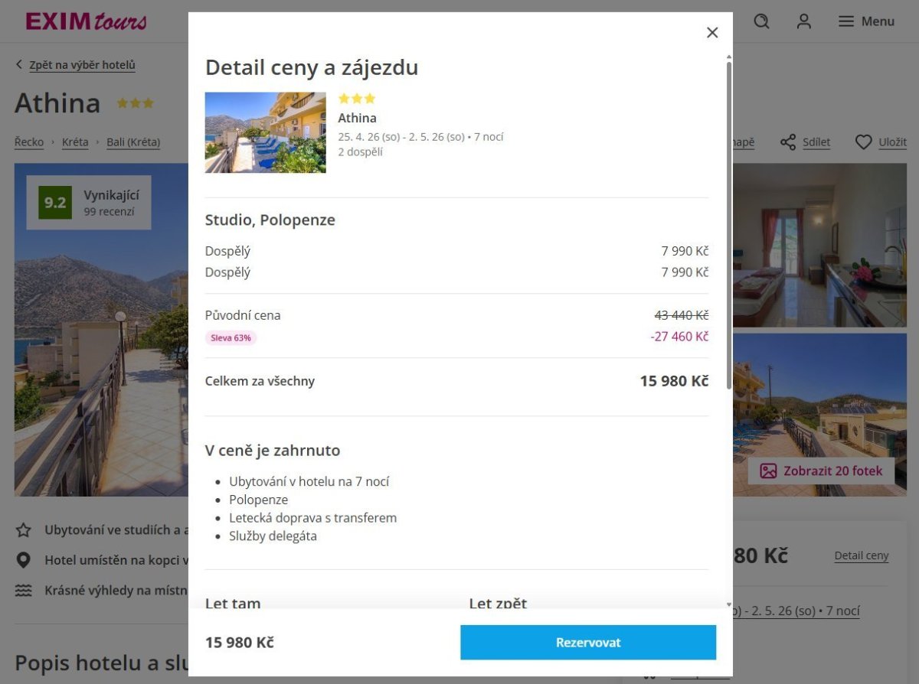Screen dimensions: 919x684
Task: Click the Athina hotel thumbnail in dialog
Action: click(x=265, y=132)
